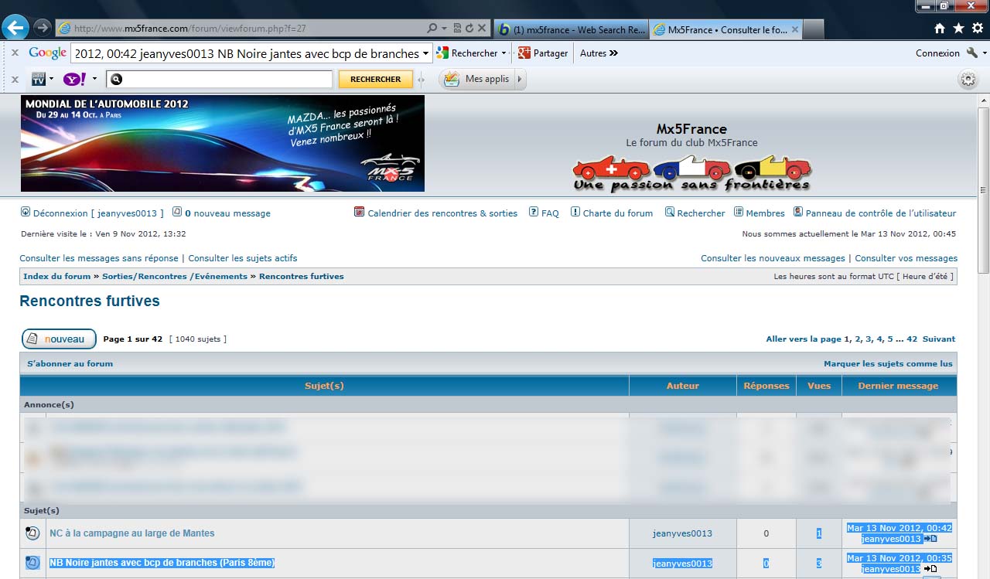This screenshot has height=579, width=990.
Task: Click the Google logo in toolbar
Action: click(x=48, y=53)
